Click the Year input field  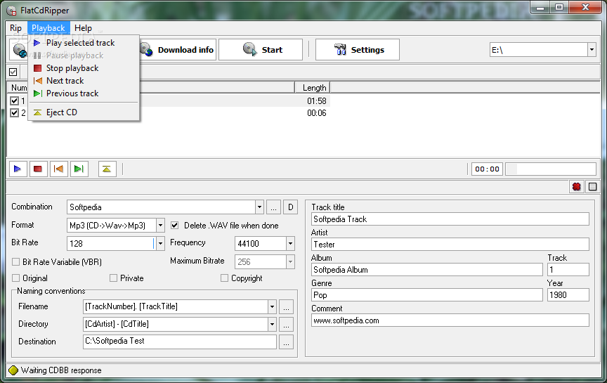click(x=568, y=295)
